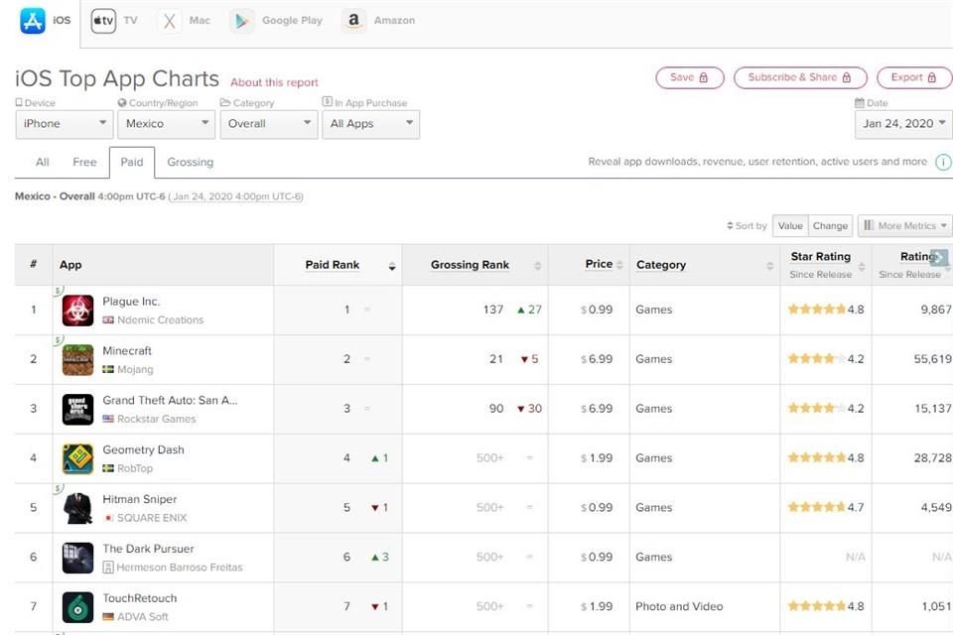Select the Hitman Sniper app icon

click(77, 508)
